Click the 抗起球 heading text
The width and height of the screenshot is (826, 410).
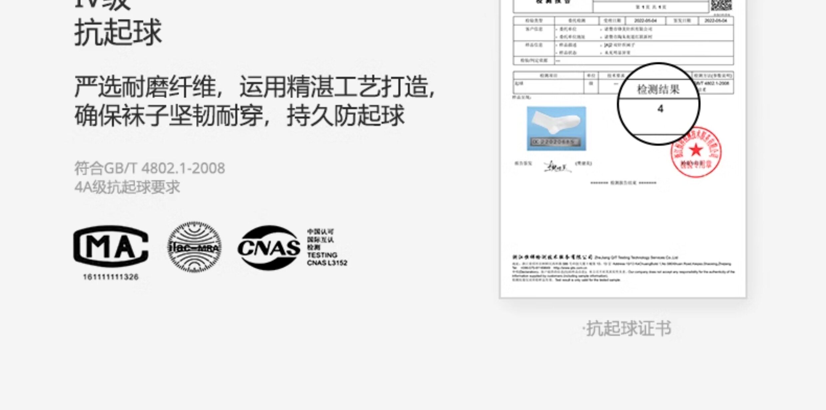pyautogui.click(x=118, y=33)
